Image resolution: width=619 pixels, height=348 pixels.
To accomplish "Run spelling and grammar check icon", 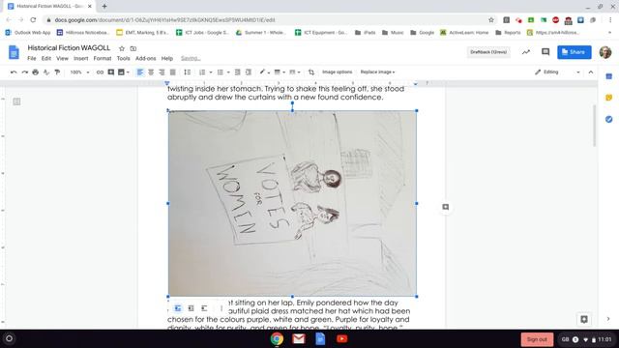I will pos(46,72).
